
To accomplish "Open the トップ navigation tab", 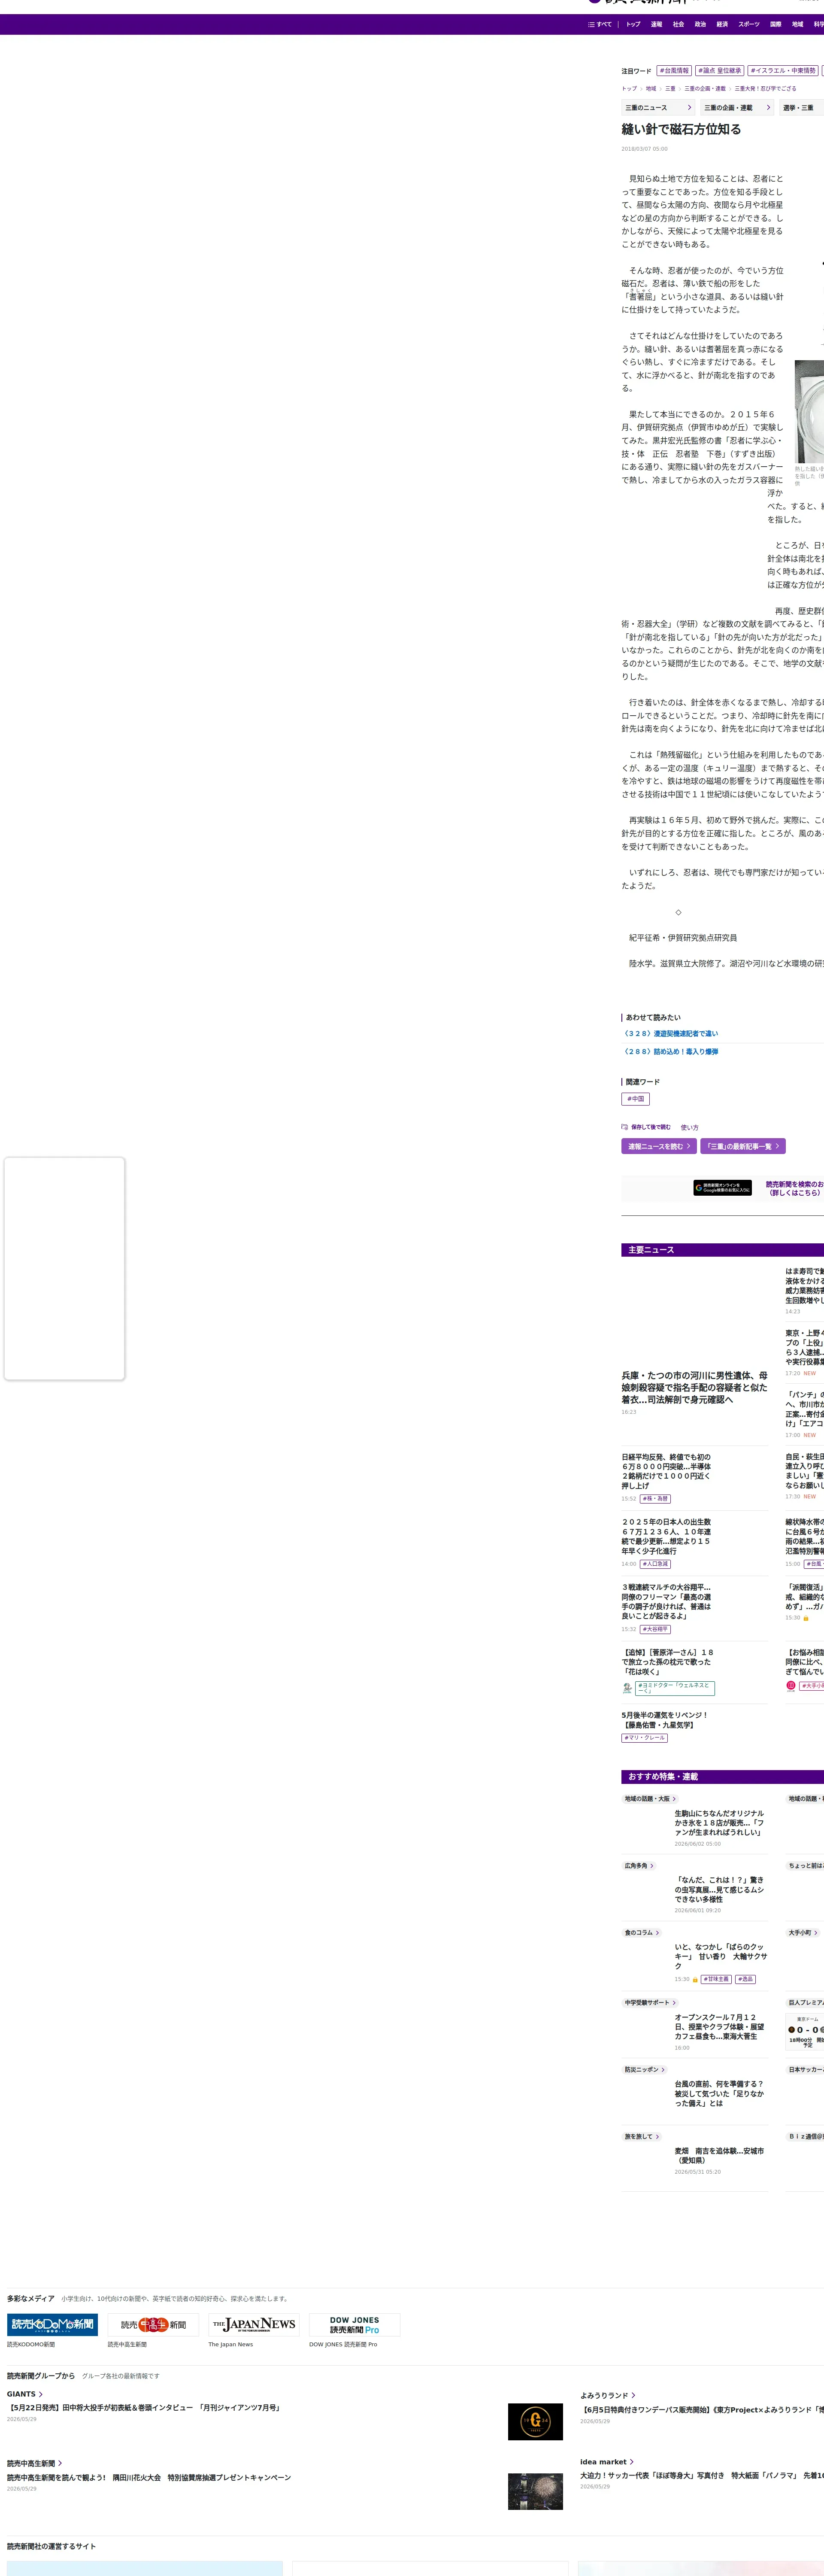I will 633,24.
